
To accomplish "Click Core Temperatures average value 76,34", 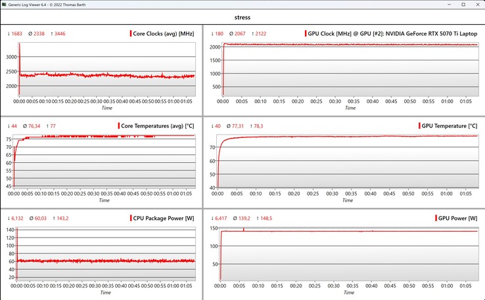I will coord(34,126).
